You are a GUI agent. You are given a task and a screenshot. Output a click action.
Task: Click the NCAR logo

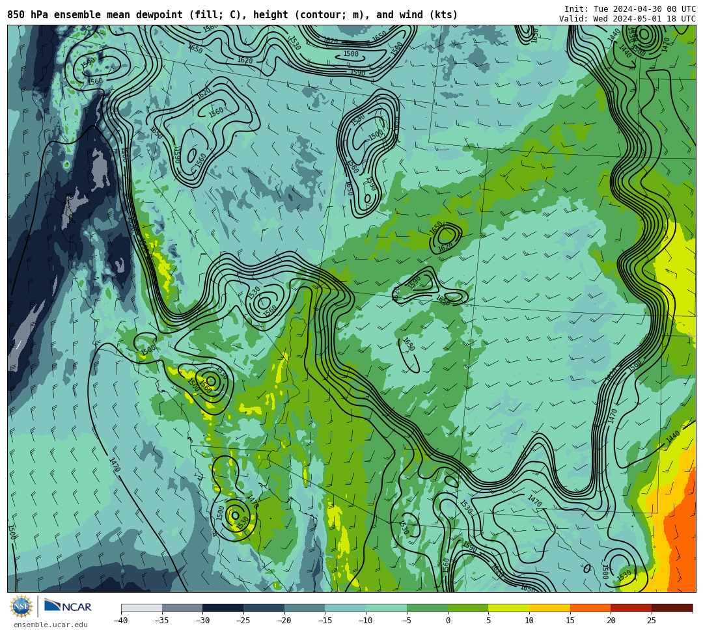pyautogui.click(x=68, y=606)
